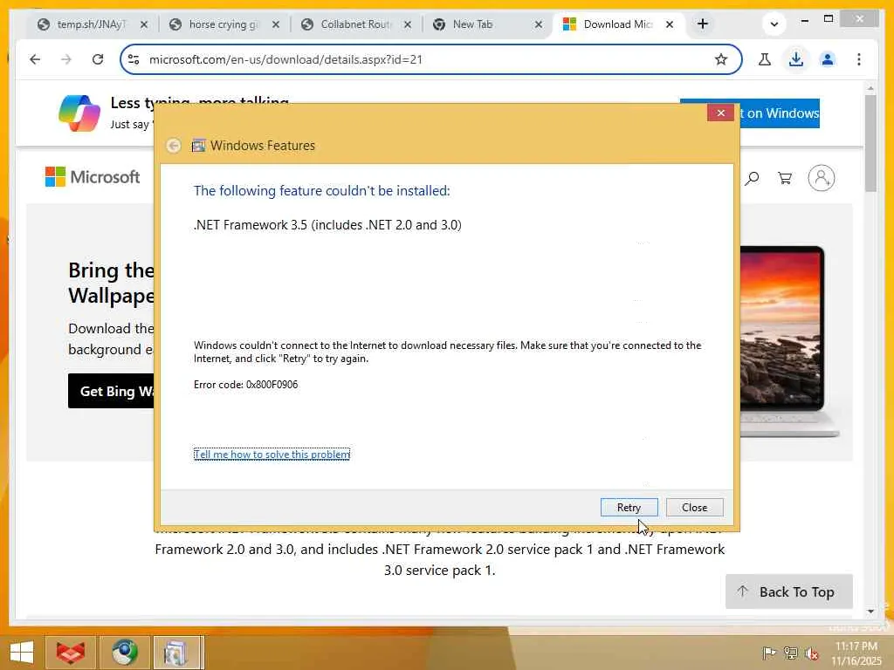Click the Microsoft logo on the page

pyautogui.click(x=93, y=177)
